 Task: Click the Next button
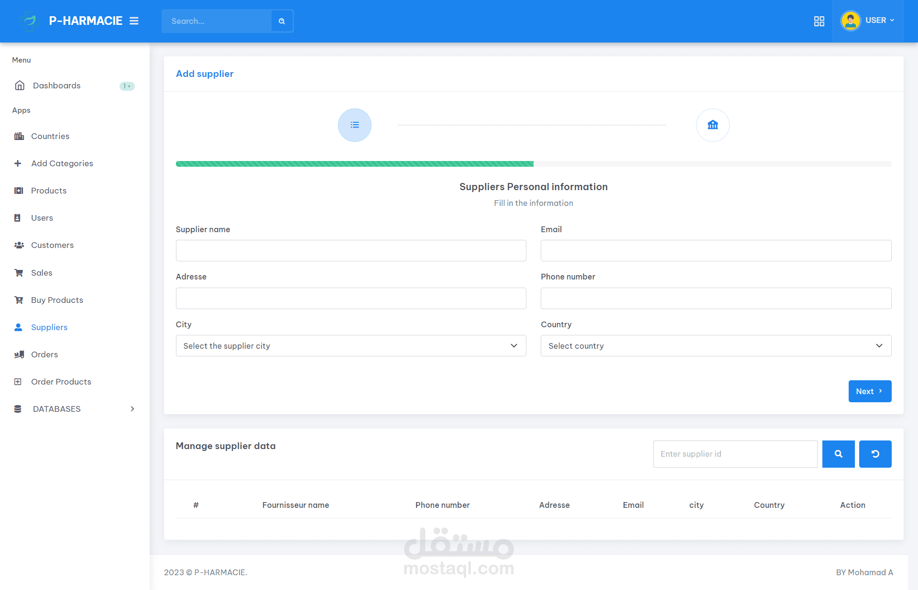coord(869,391)
